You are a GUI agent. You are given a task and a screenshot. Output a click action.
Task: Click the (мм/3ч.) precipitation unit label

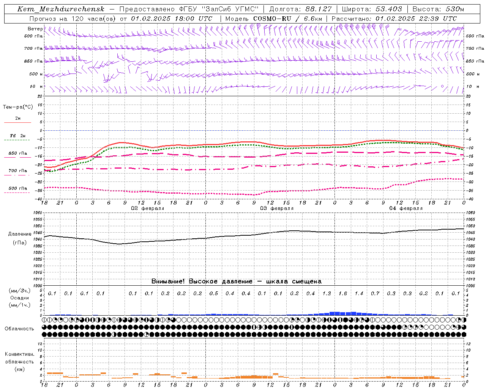coord(19,291)
